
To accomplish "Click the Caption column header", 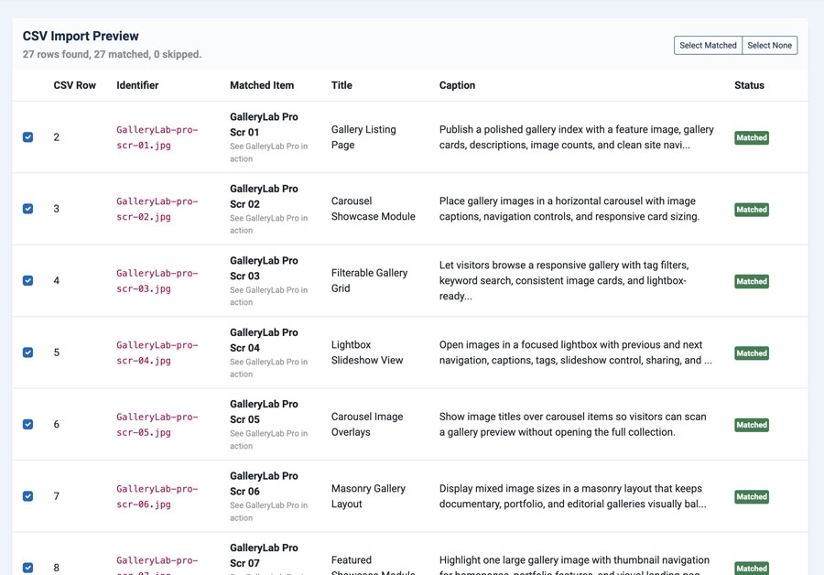I will pyautogui.click(x=457, y=85).
